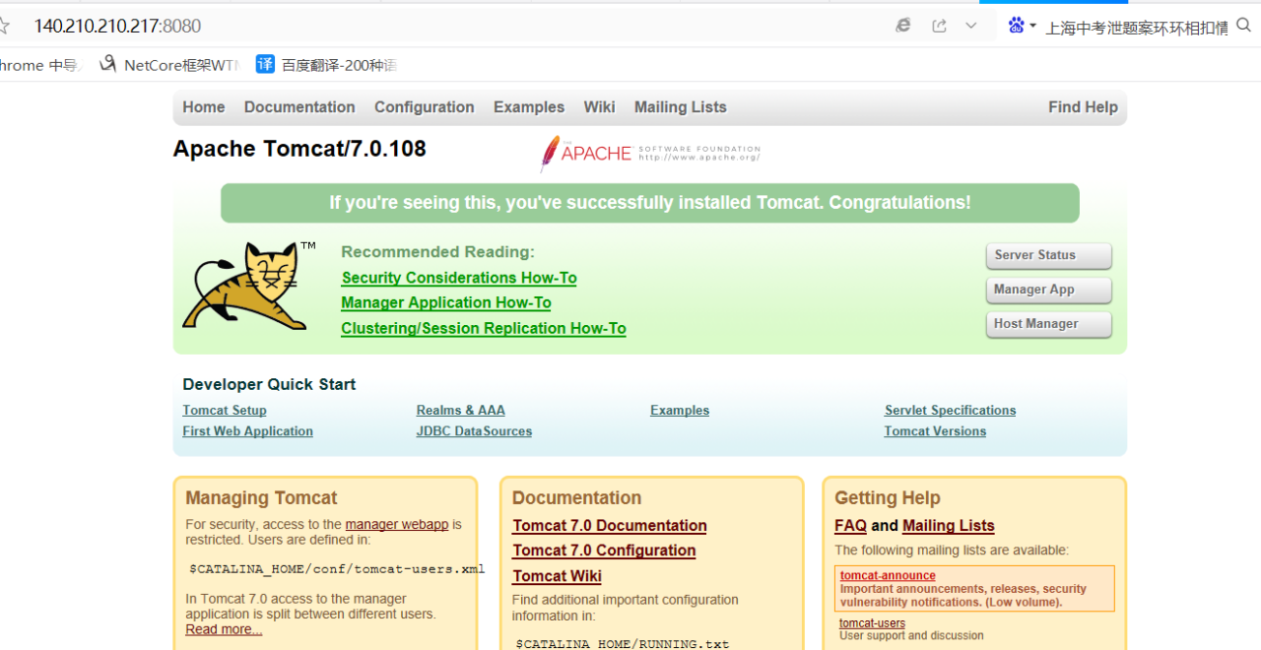1261x650 pixels.
Task: Open Mailing Lists link in Getting Help
Action: click(949, 526)
